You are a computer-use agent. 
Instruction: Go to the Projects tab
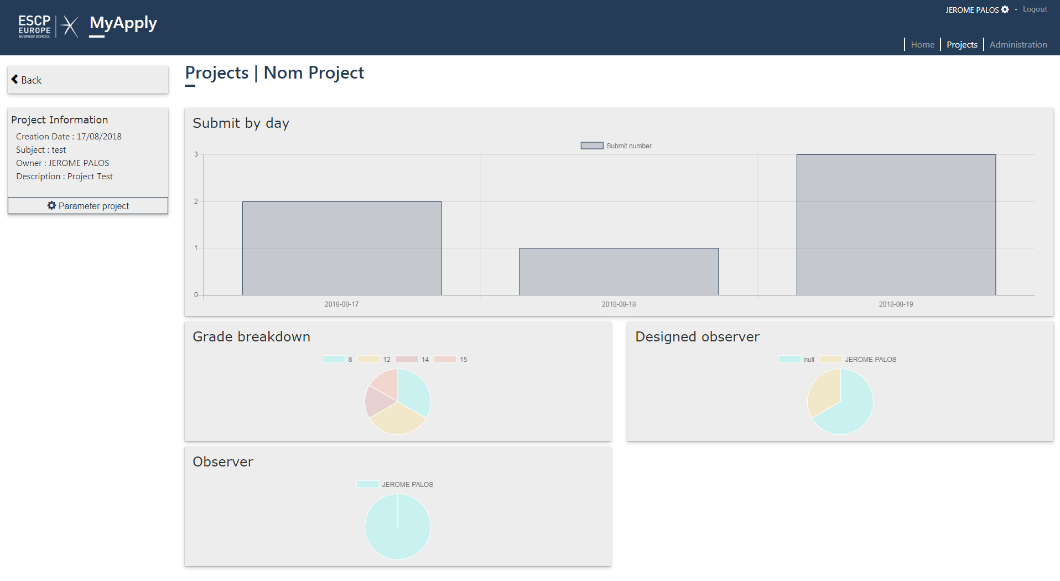(x=962, y=45)
